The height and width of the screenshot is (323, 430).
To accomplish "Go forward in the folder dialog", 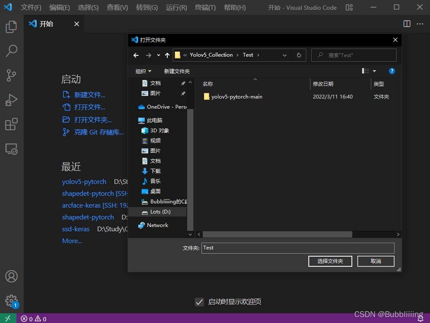I will pos(148,55).
